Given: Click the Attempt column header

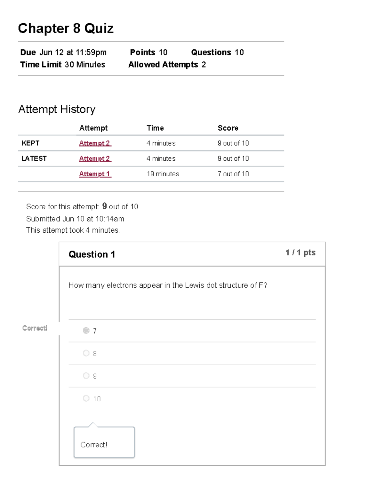Looking at the screenshot, I should pyautogui.click(x=93, y=128).
